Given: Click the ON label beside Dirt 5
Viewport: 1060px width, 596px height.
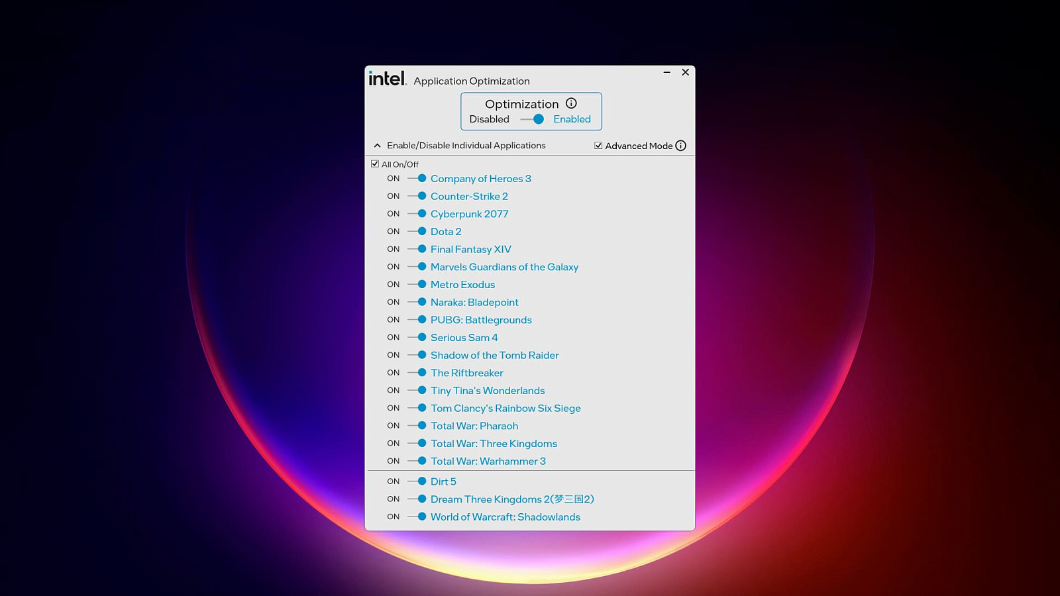Looking at the screenshot, I should click(x=394, y=481).
